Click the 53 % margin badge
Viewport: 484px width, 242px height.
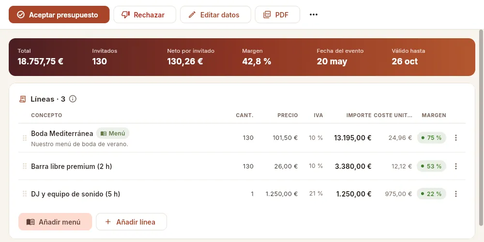click(x=432, y=166)
